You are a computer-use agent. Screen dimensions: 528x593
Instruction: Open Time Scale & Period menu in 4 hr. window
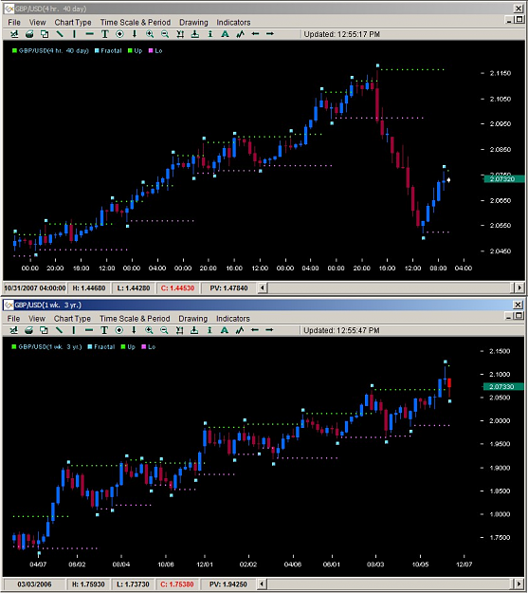[136, 23]
